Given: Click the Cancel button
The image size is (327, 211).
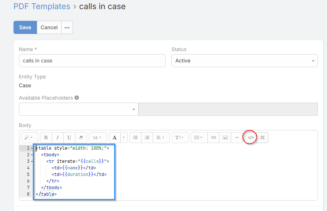Looking at the screenshot, I should click(49, 27).
